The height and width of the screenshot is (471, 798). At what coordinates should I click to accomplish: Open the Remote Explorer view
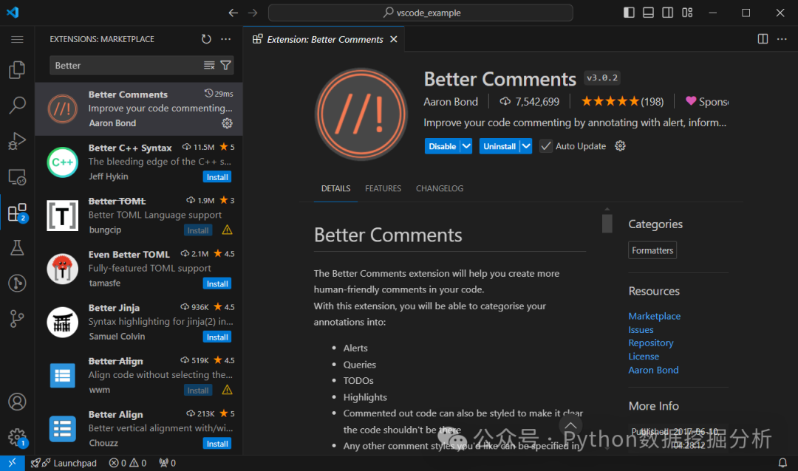click(17, 176)
